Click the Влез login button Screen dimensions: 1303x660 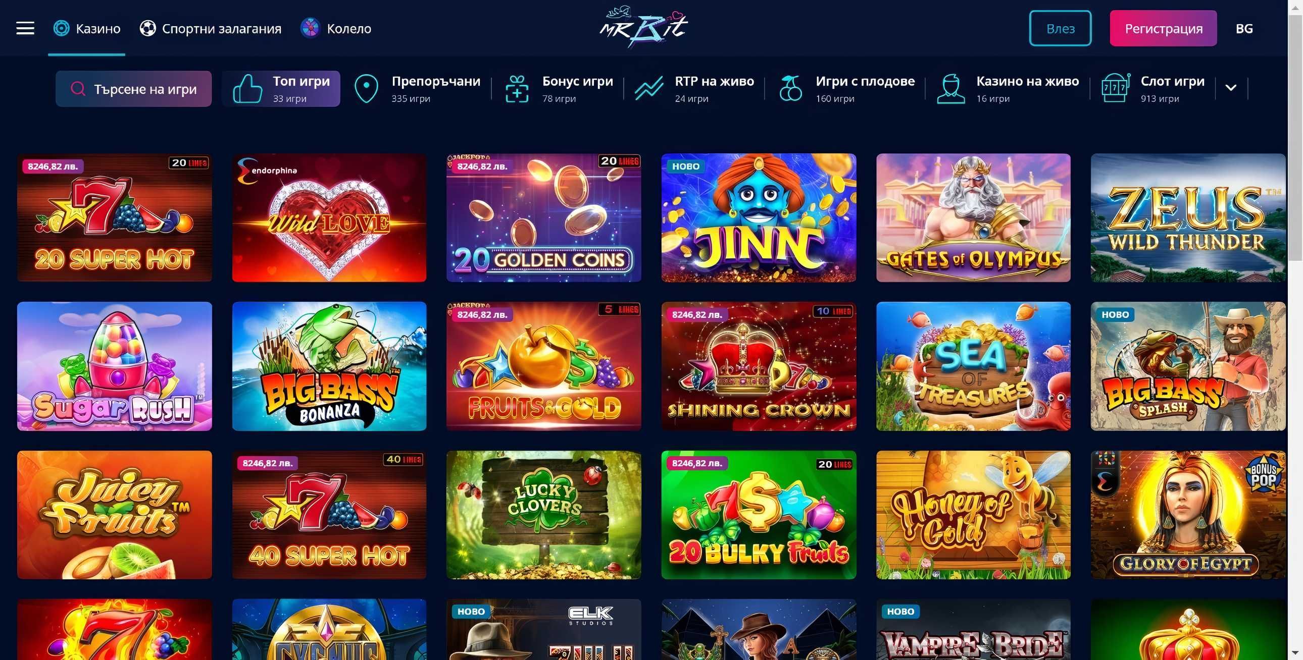pos(1060,28)
